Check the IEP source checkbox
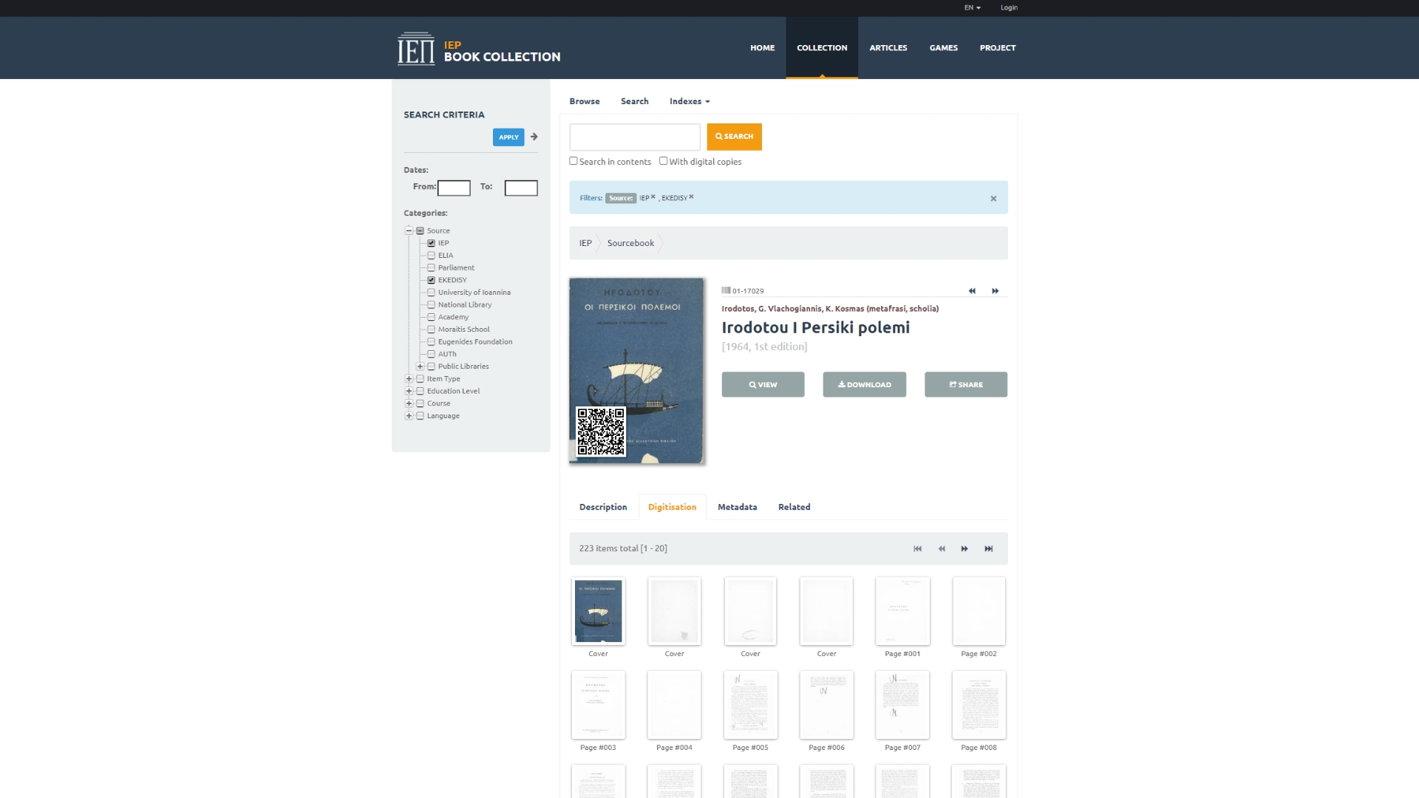The image size is (1419, 798). tap(432, 243)
